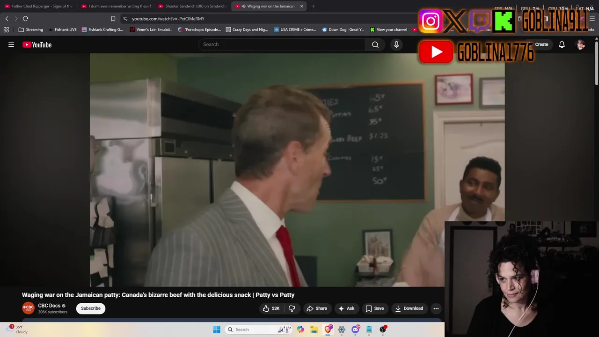
Task: Go to YouTube home via logo
Action: pyautogui.click(x=37, y=44)
